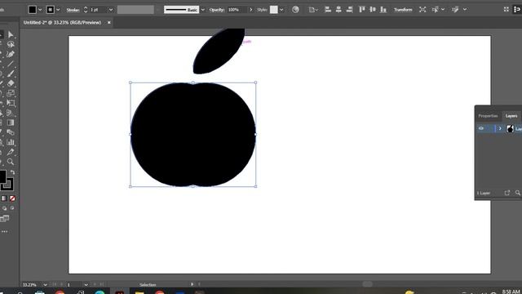
Task: Click the Locate Object magnifier in Layers panel
Action: tap(518, 193)
